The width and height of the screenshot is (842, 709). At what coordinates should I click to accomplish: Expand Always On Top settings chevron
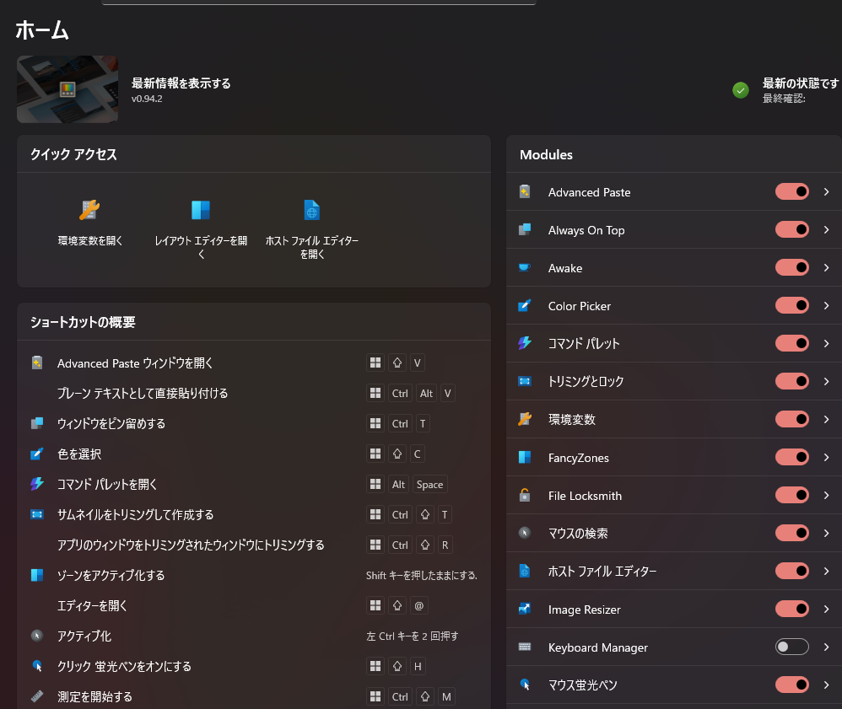(827, 230)
